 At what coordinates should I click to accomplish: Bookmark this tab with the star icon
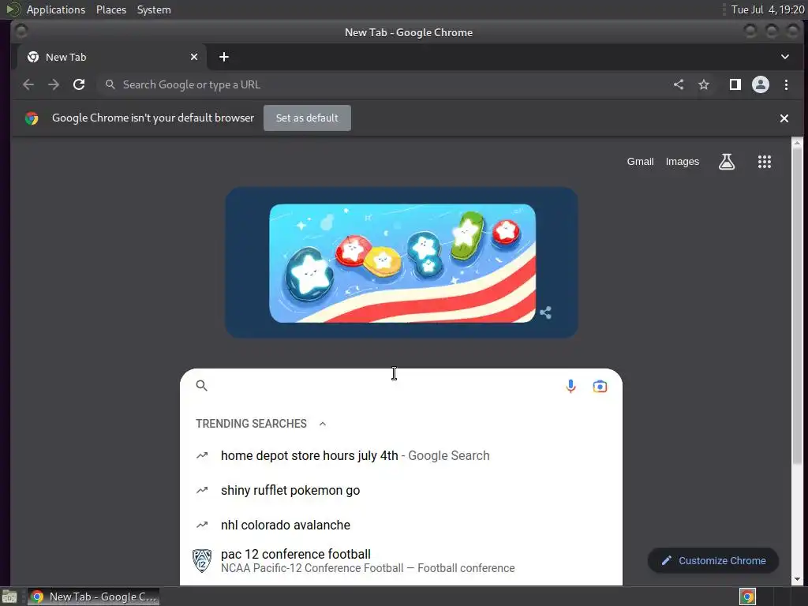[x=704, y=84]
